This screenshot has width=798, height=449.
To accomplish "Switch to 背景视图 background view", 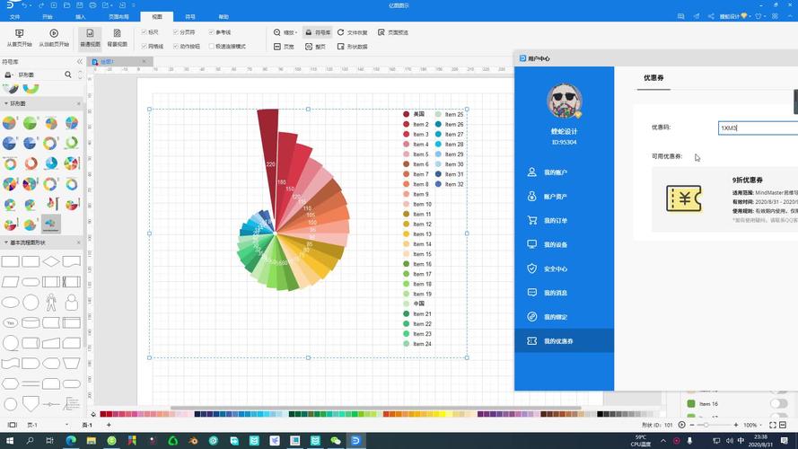I will 117,38.
